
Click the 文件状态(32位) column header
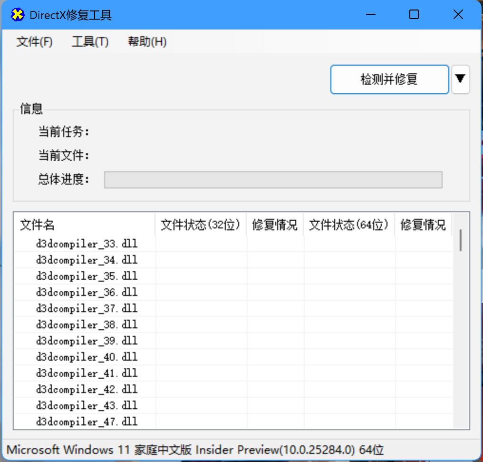(201, 225)
